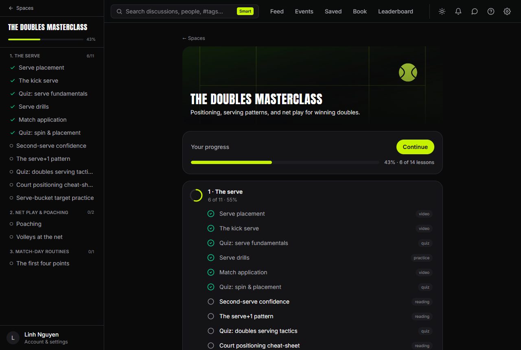This screenshot has width=521, height=350.
Task: Open Volleys at the net in sidebar
Action: (52, 237)
